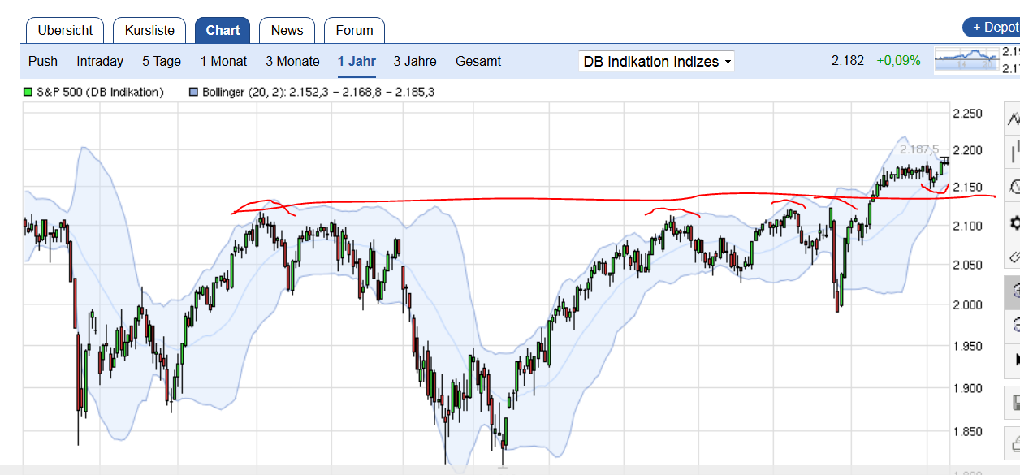Enable Push live updates
Viewport: 1020px width, 475px height.
click(42, 61)
